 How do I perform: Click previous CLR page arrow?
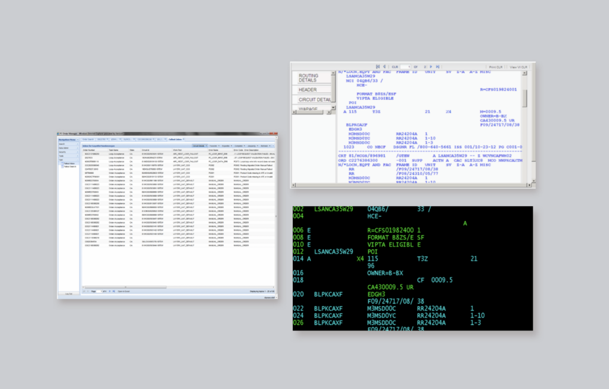tap(384, 67)
